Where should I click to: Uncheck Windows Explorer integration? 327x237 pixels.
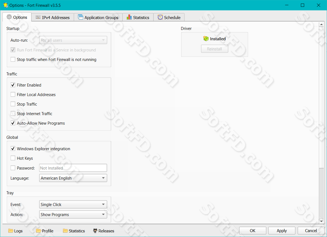[13, 149]
